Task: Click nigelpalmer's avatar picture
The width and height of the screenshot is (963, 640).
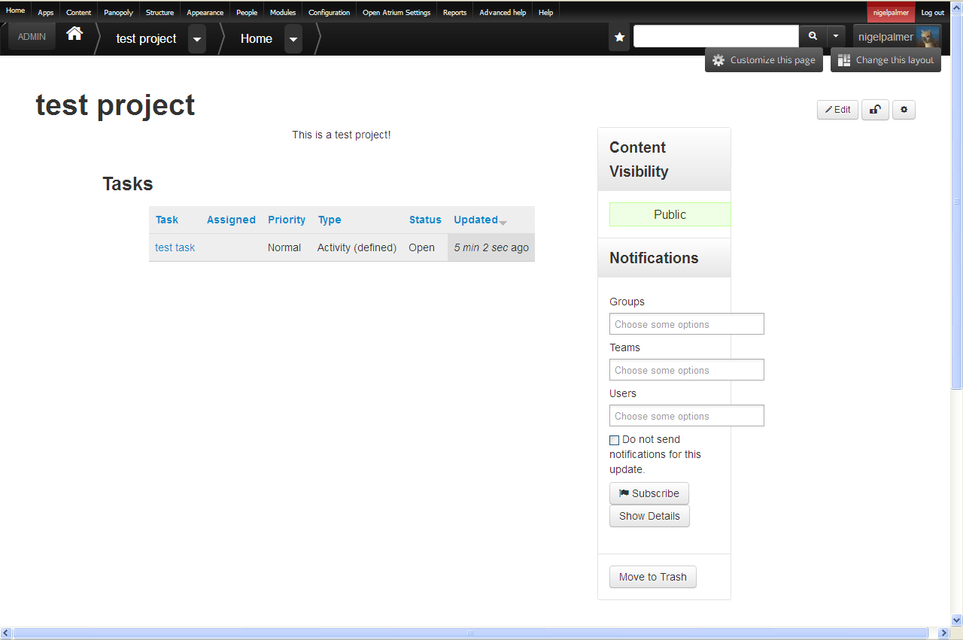Action: click(928, 37)
